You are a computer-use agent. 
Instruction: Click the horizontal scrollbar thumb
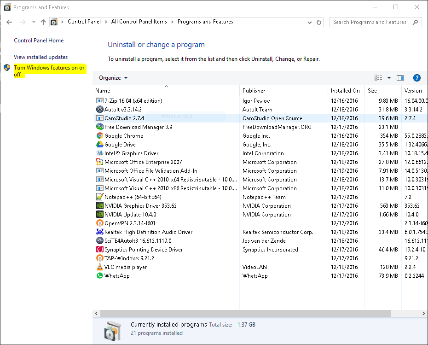(x=245, y=314)
